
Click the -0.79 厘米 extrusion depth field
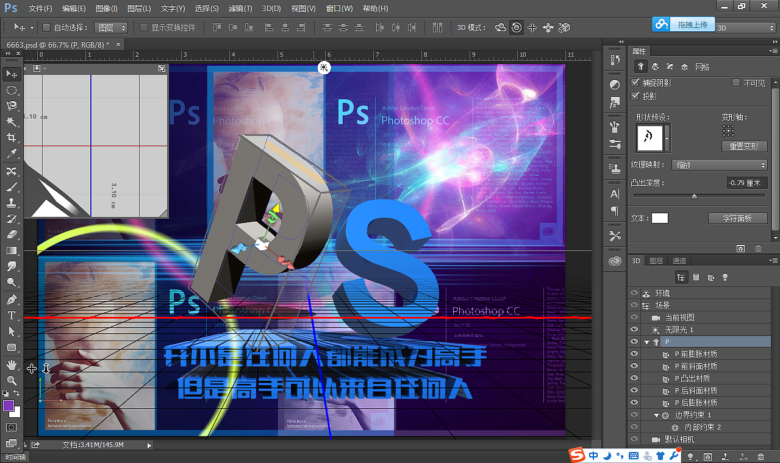pyautogui.click(x=746, y=183)
